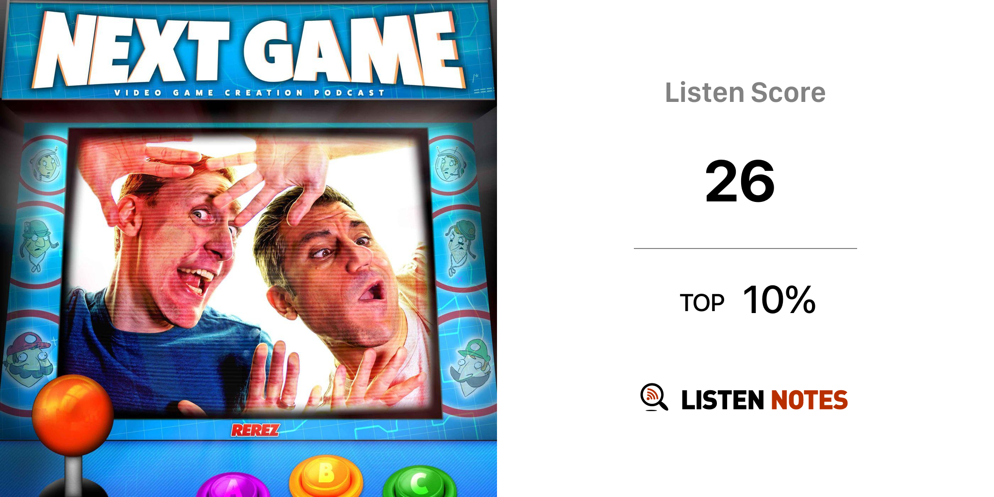Click the horizontal divider under the score

point(745,248)
